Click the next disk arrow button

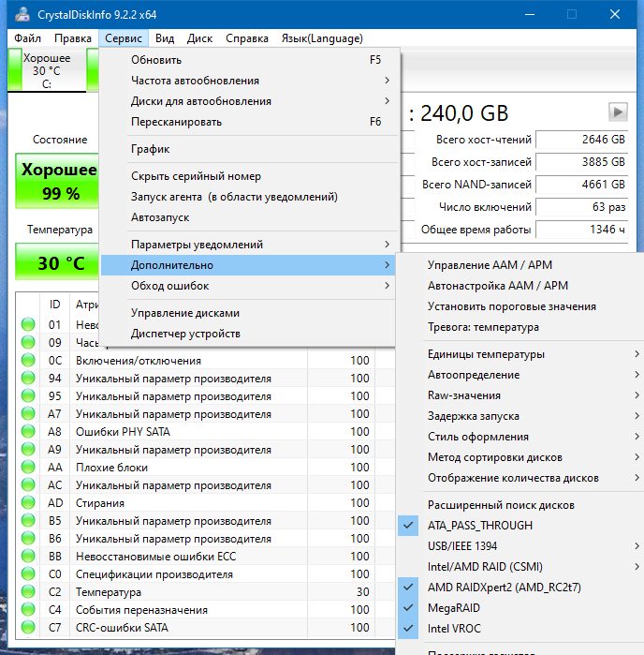618,112
